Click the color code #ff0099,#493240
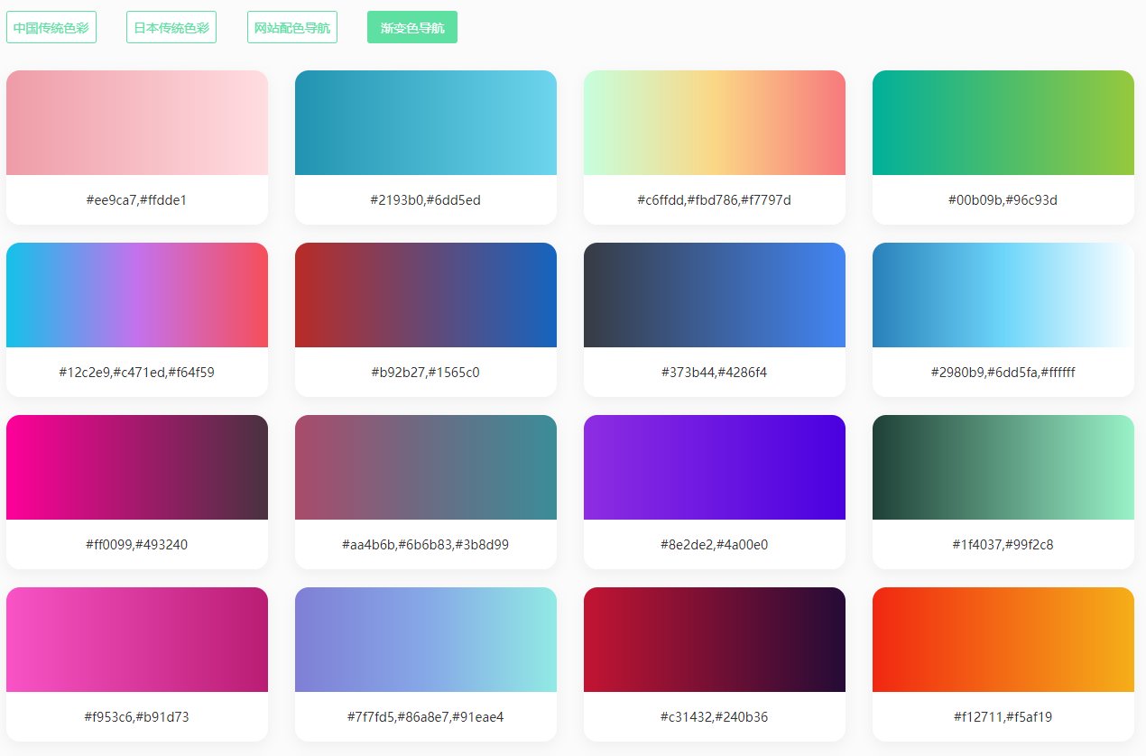Image resolution: width=1146 pixels, height=756 pixels. coord(137,545)
